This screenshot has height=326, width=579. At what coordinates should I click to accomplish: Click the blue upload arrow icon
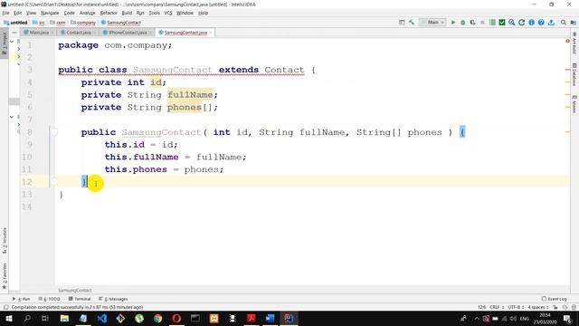coord(551,23)
